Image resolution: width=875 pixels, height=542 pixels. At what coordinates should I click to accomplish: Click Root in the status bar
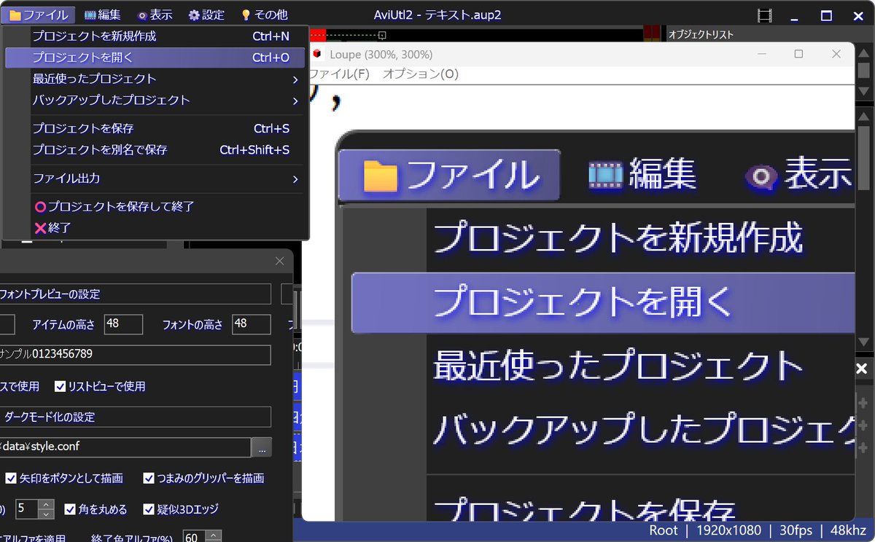[x=663, y=530]
